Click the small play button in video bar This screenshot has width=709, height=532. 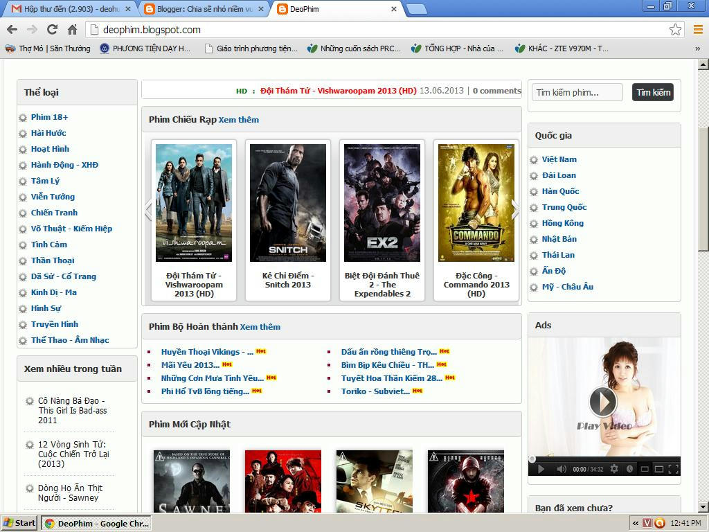click(x=541, y=469)
